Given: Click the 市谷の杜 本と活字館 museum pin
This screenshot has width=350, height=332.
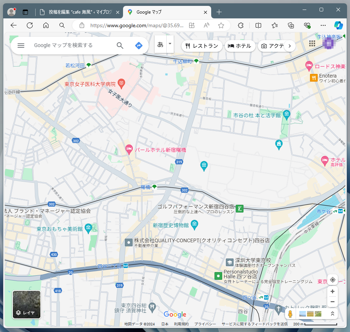Looking at the screenshot, I should (x=286, y=115).
